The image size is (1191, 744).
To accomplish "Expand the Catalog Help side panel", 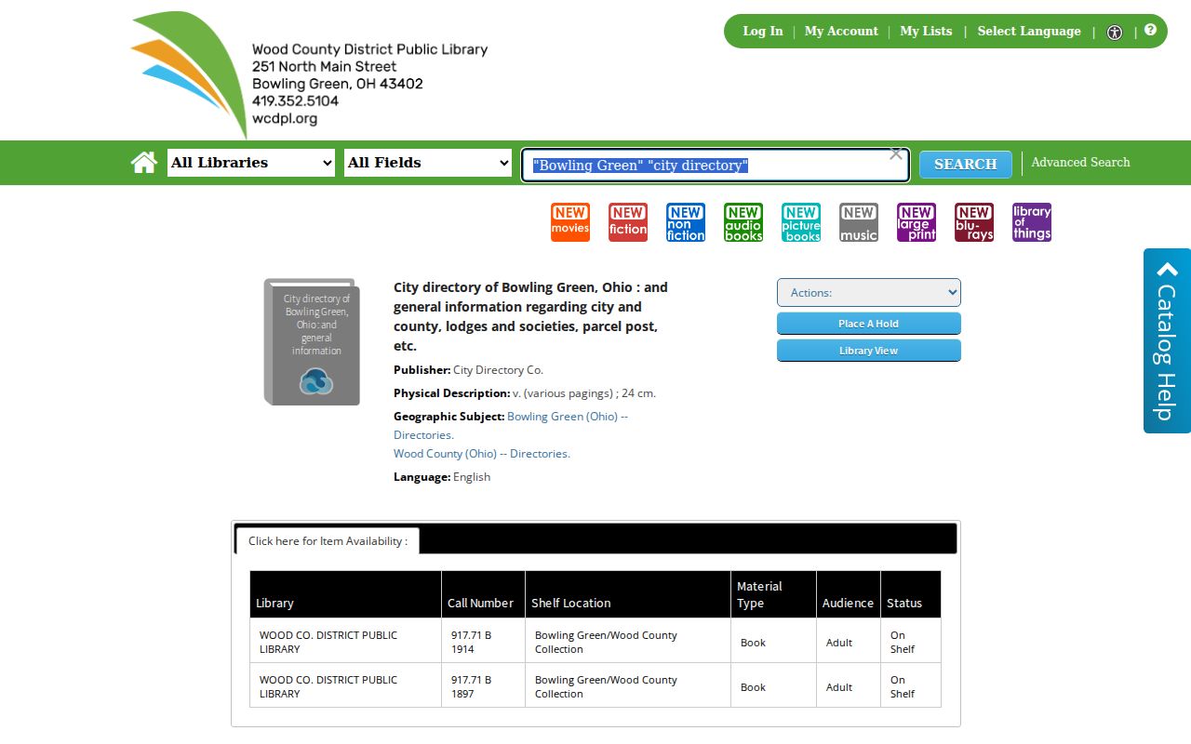I will (1167, 340).
